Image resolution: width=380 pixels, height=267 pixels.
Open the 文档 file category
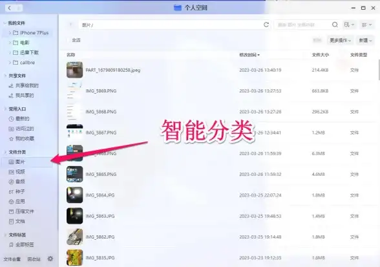point(17,221)
